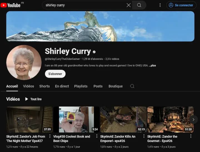Open options menu for Vlog#38 video
This screenshot has height=152, width=200.
97,136
